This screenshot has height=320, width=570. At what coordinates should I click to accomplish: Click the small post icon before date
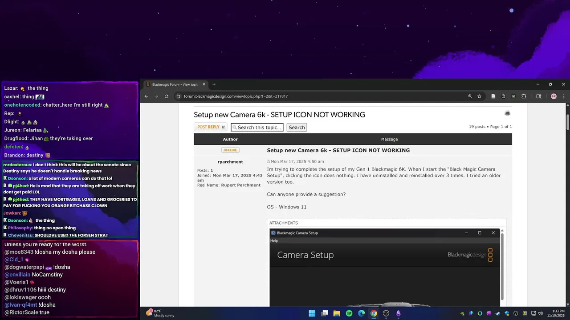point(269,162)
